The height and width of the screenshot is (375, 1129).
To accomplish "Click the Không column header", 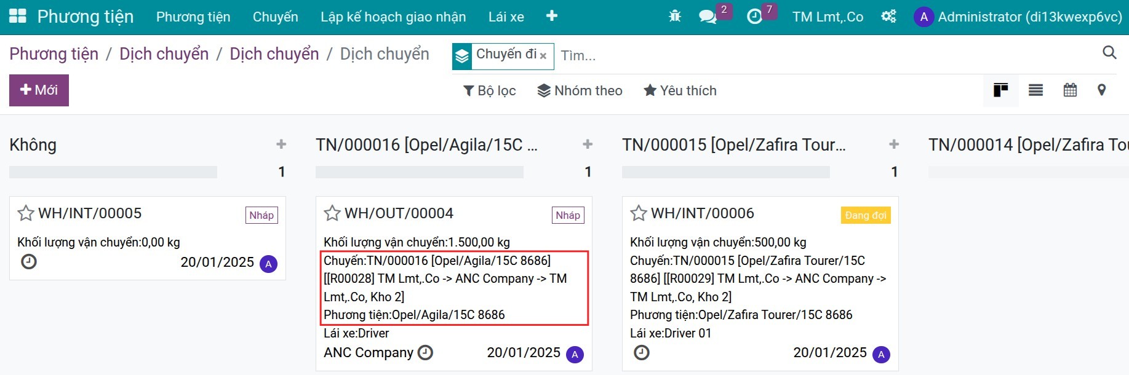I will [33, 145].
